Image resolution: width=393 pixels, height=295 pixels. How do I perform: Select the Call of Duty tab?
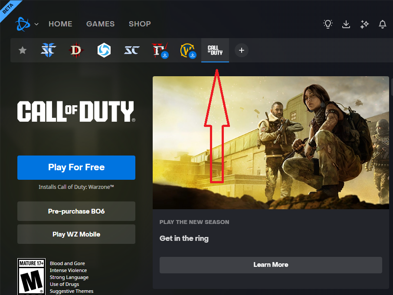tap(215, 50)
